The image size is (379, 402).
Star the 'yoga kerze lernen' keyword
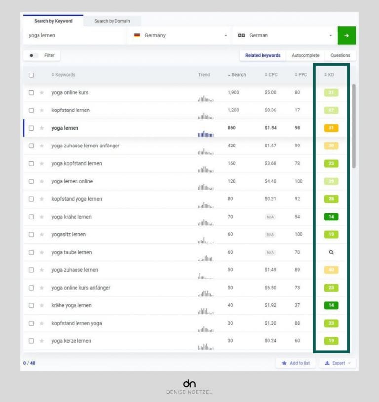coord(42,341)
